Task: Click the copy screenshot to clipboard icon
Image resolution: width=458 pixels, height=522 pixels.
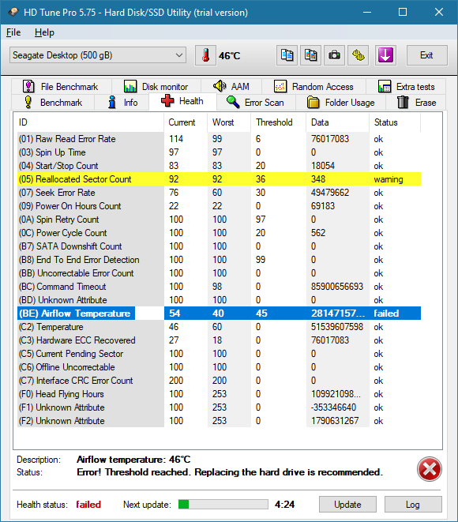Action: pos(310,55)
